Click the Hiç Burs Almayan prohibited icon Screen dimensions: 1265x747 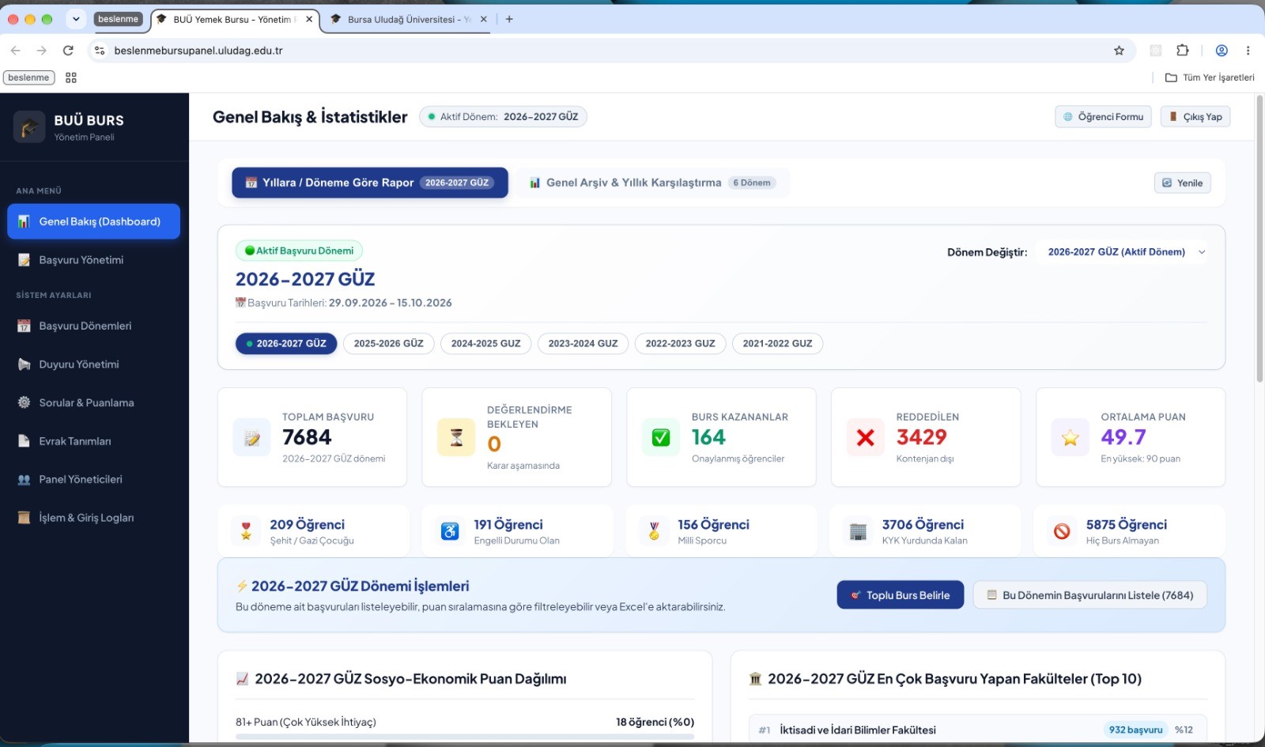(1062, 531)
